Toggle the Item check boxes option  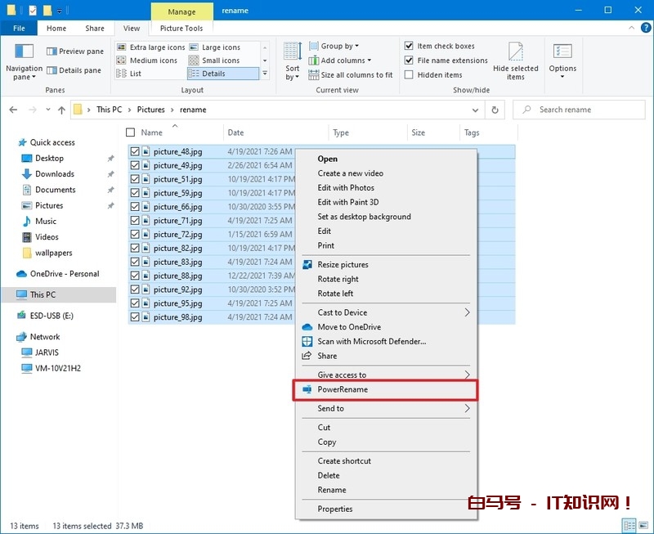pos(409,46)
